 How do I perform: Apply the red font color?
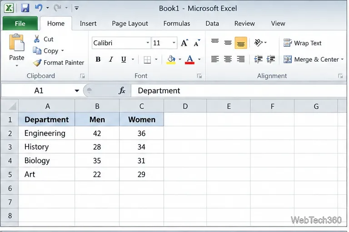(x=189, y=59)
